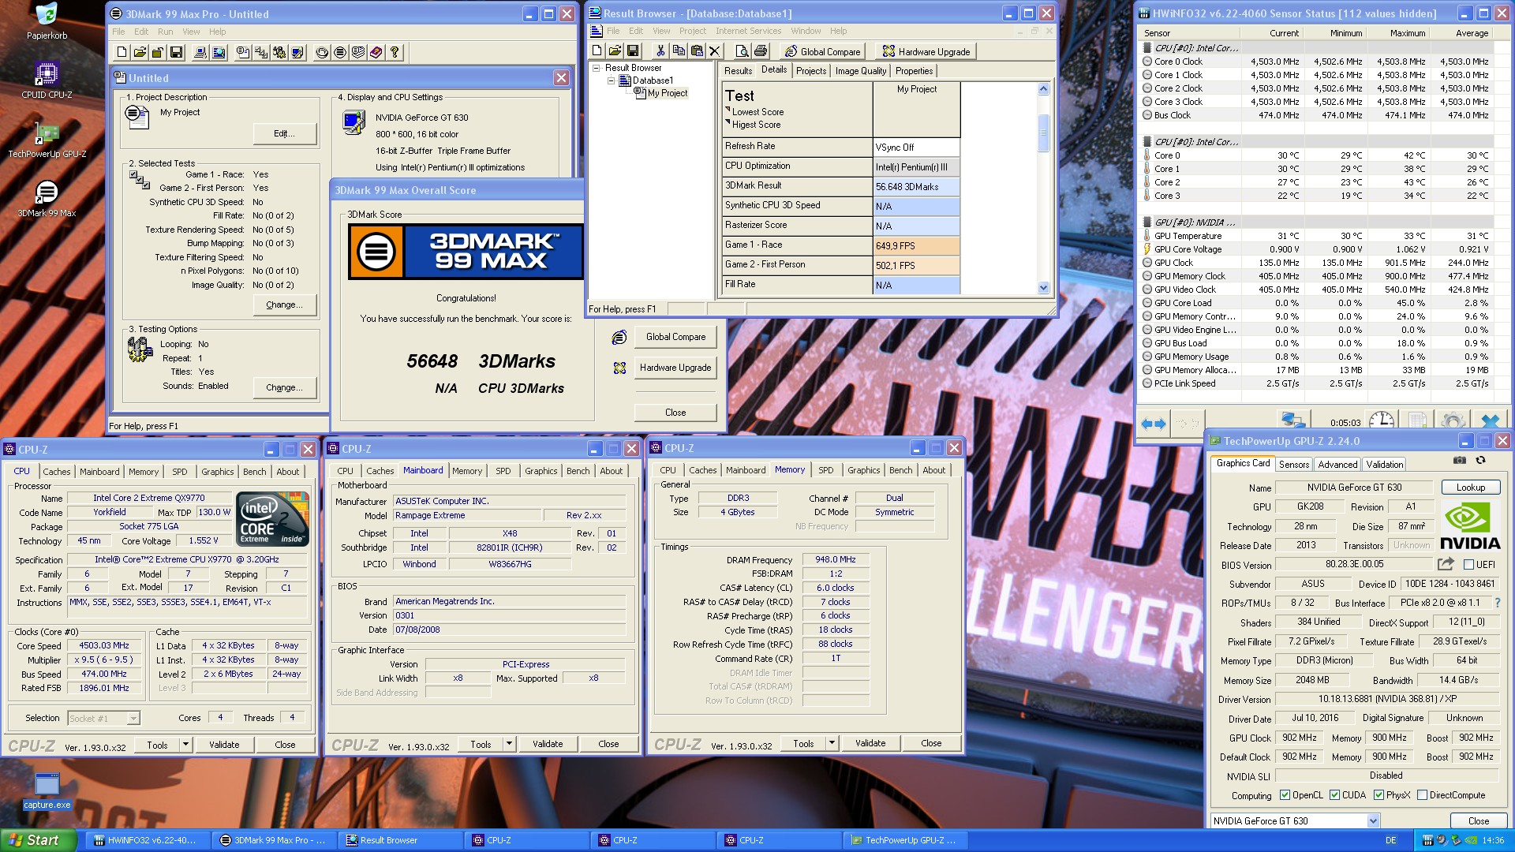The height and width of the screenshot is (852, 1515).
Task: Click scroll up arrow in Result Browser details
Action: pos(1043,89)
